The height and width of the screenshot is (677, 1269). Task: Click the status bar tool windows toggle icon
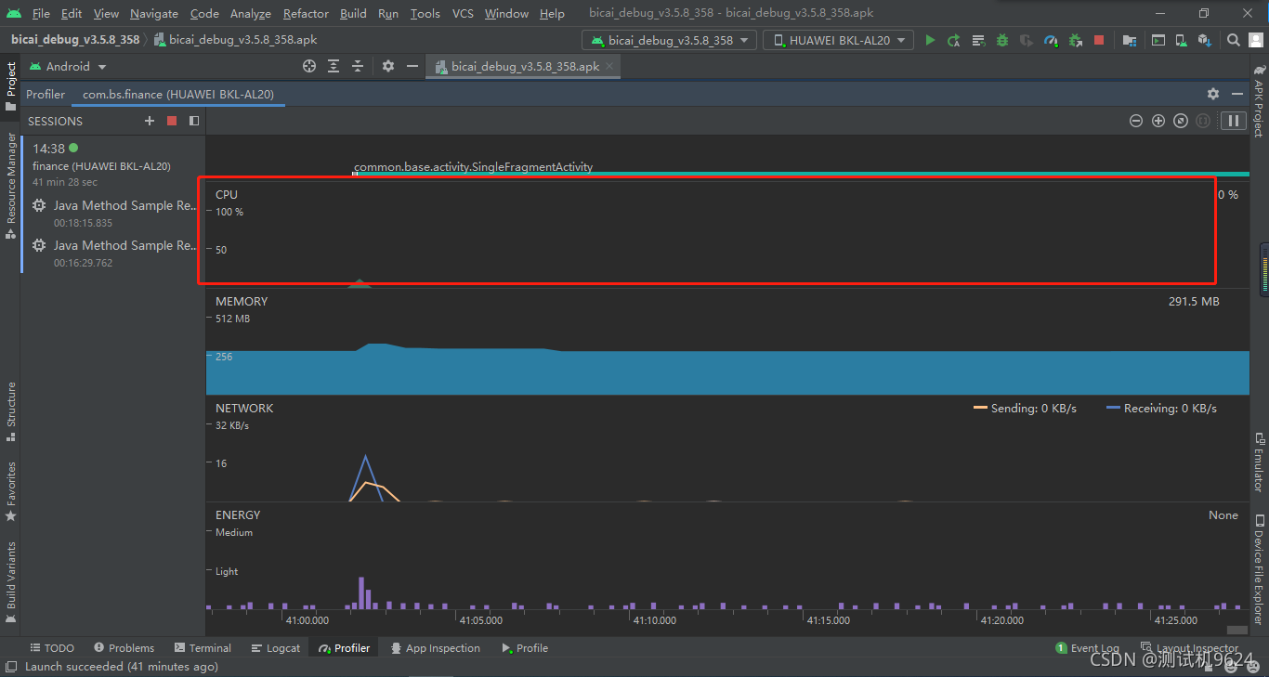11,667
